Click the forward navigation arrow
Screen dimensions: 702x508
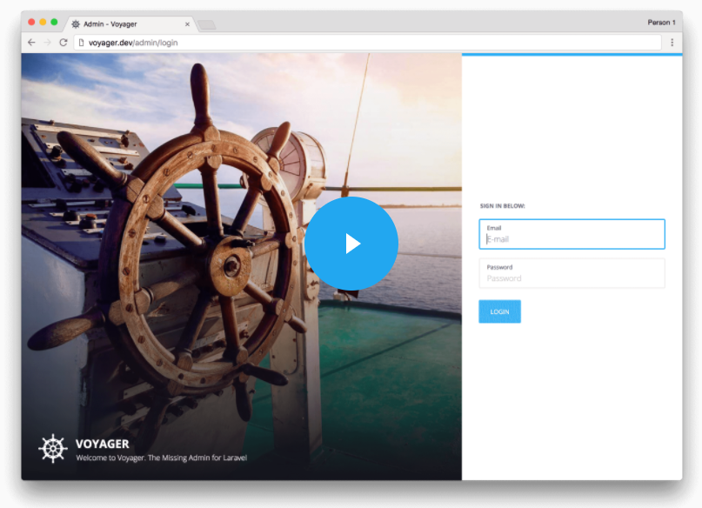tap(47, 42)
